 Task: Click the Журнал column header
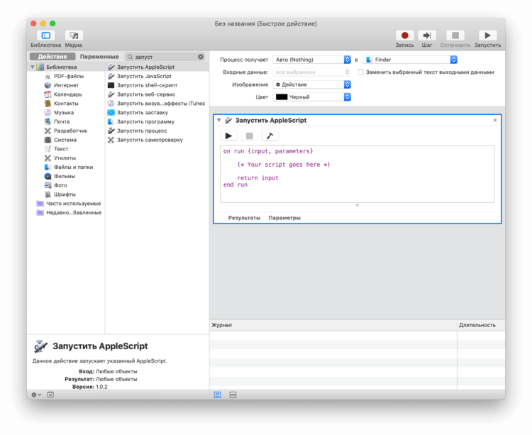(333, 325)
